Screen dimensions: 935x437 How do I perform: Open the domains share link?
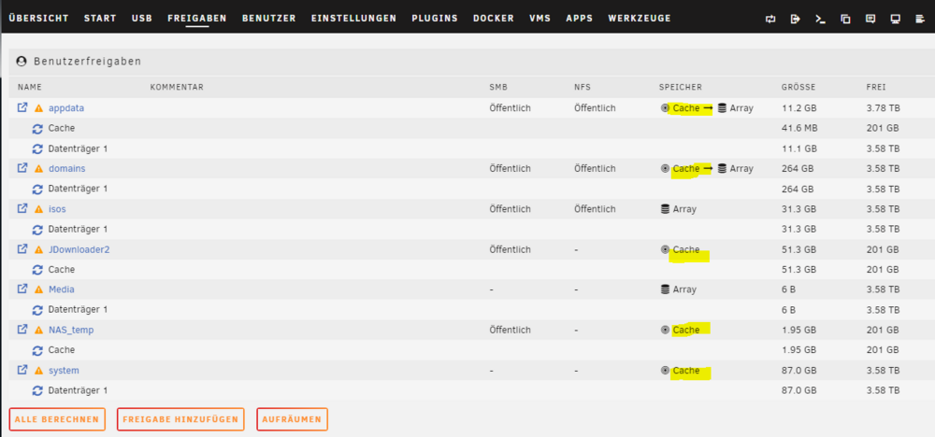pyautogui.click(x=66, y=168)
